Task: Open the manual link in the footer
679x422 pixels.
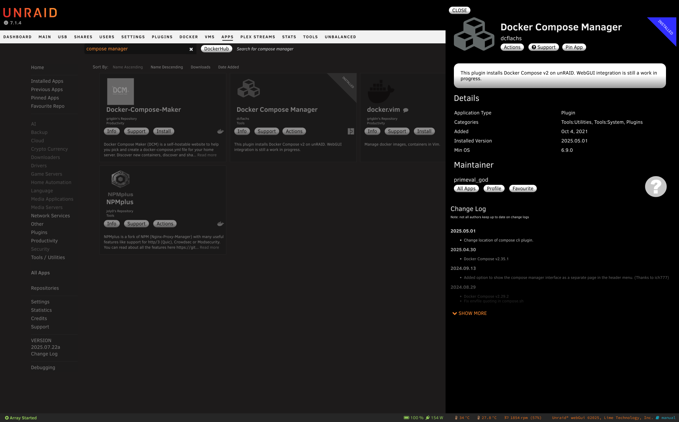Action: 666,418
